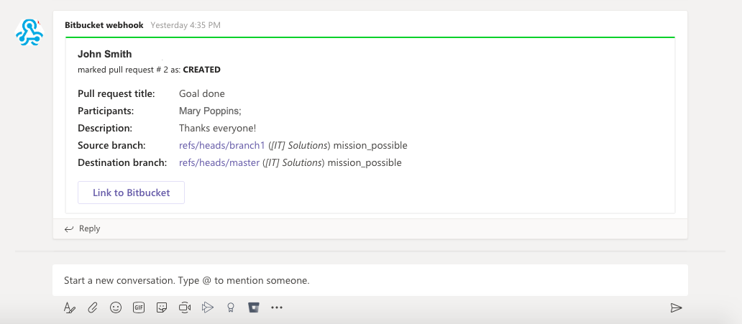
Task: Click the Yesterday 4:35 PM timestamp
Action: [x=185, y=25]
